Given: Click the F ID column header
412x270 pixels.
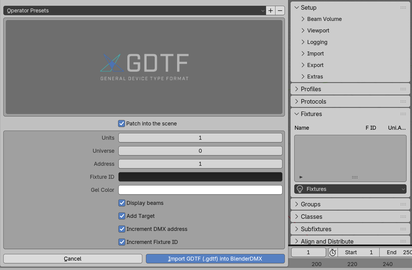Looking at the screenshot, I should (371, 128).
